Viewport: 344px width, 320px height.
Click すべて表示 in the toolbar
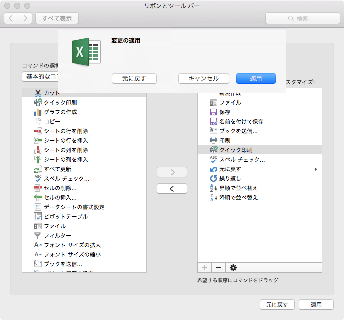(57, 18)
